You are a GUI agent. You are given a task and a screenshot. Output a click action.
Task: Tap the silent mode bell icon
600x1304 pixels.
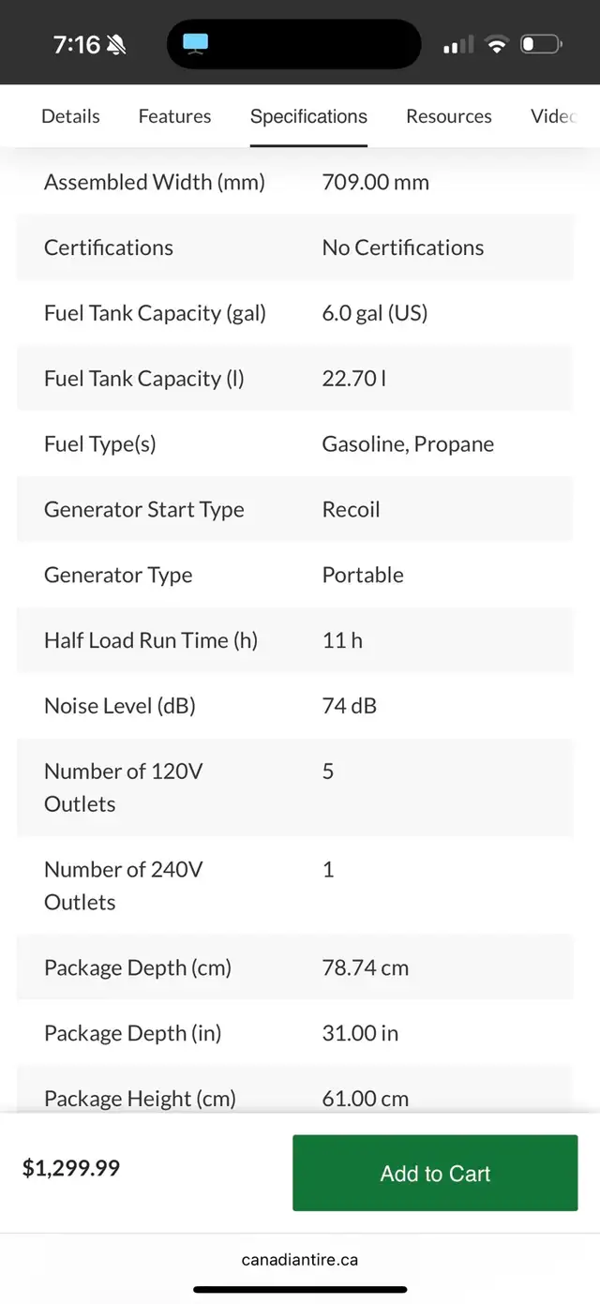[x=117, y=44]
